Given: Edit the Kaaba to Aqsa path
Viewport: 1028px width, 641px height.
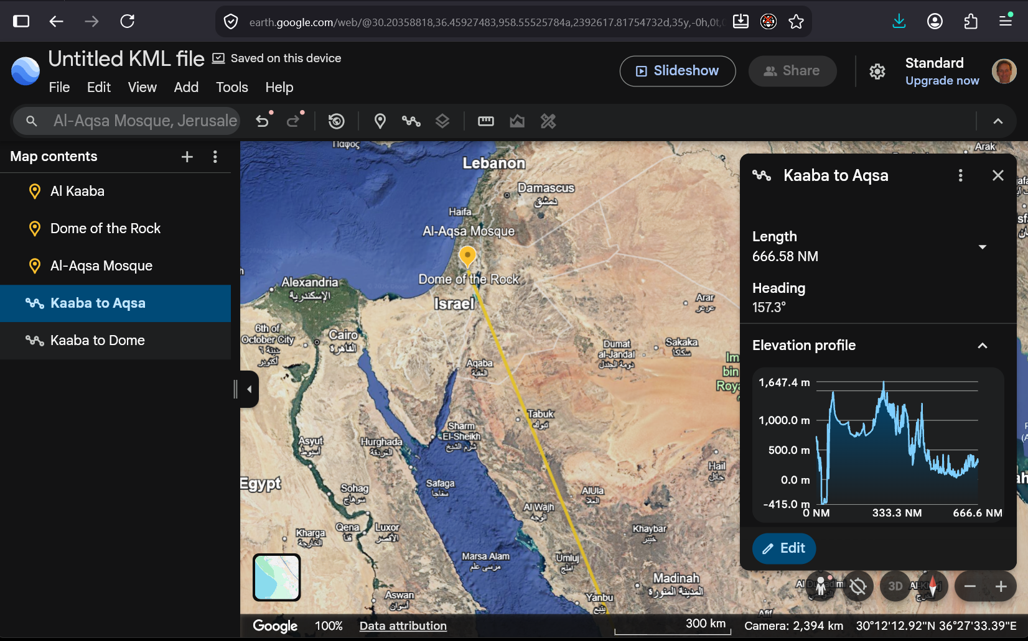Looking at the screenshot, I should (784, 548).
